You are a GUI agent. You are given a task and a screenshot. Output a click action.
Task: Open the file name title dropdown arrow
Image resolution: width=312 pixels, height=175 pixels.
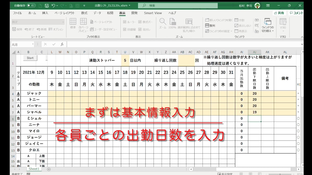point(129,5)
